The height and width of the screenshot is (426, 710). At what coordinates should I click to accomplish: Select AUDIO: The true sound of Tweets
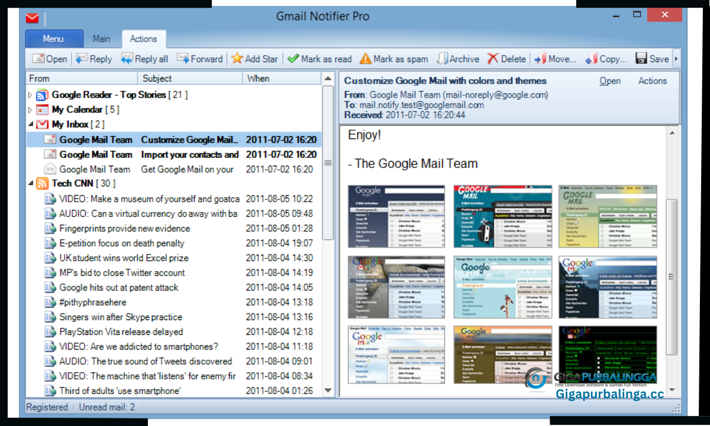click(x=174, y=362)
